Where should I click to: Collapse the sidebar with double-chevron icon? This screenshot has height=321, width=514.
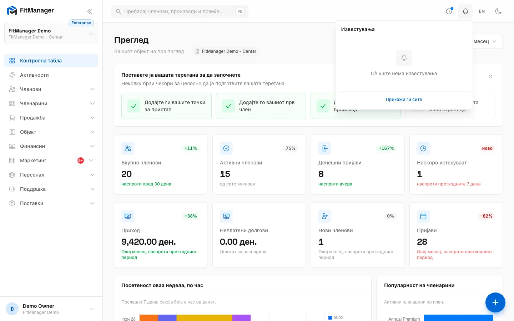click(90, 11)
